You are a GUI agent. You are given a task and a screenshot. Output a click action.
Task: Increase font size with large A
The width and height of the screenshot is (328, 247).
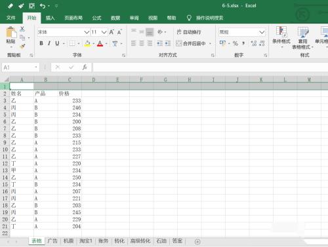tap(112, 32)
